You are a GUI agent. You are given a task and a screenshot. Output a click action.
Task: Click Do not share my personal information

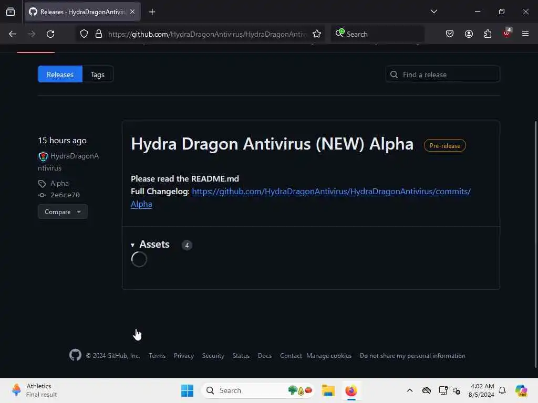pos(412,356)
